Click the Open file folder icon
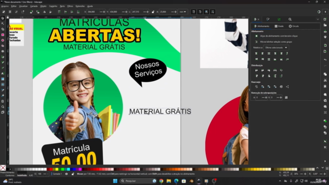 (x=325, y=25)
